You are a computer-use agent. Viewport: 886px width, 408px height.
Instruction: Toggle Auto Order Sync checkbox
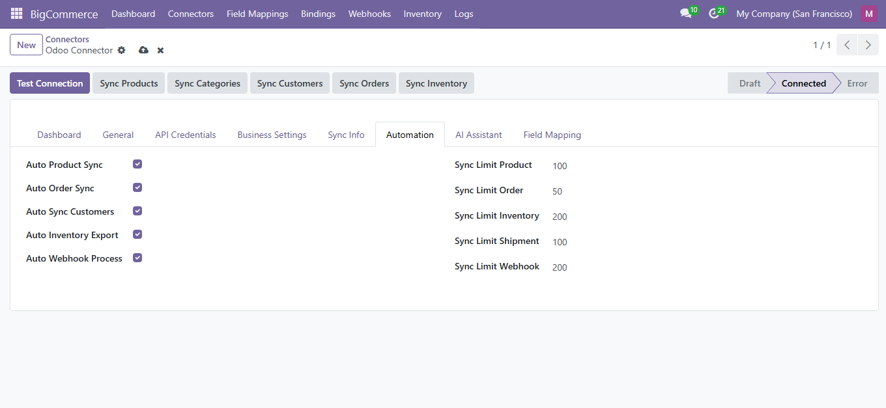click(x=137, y=188)
